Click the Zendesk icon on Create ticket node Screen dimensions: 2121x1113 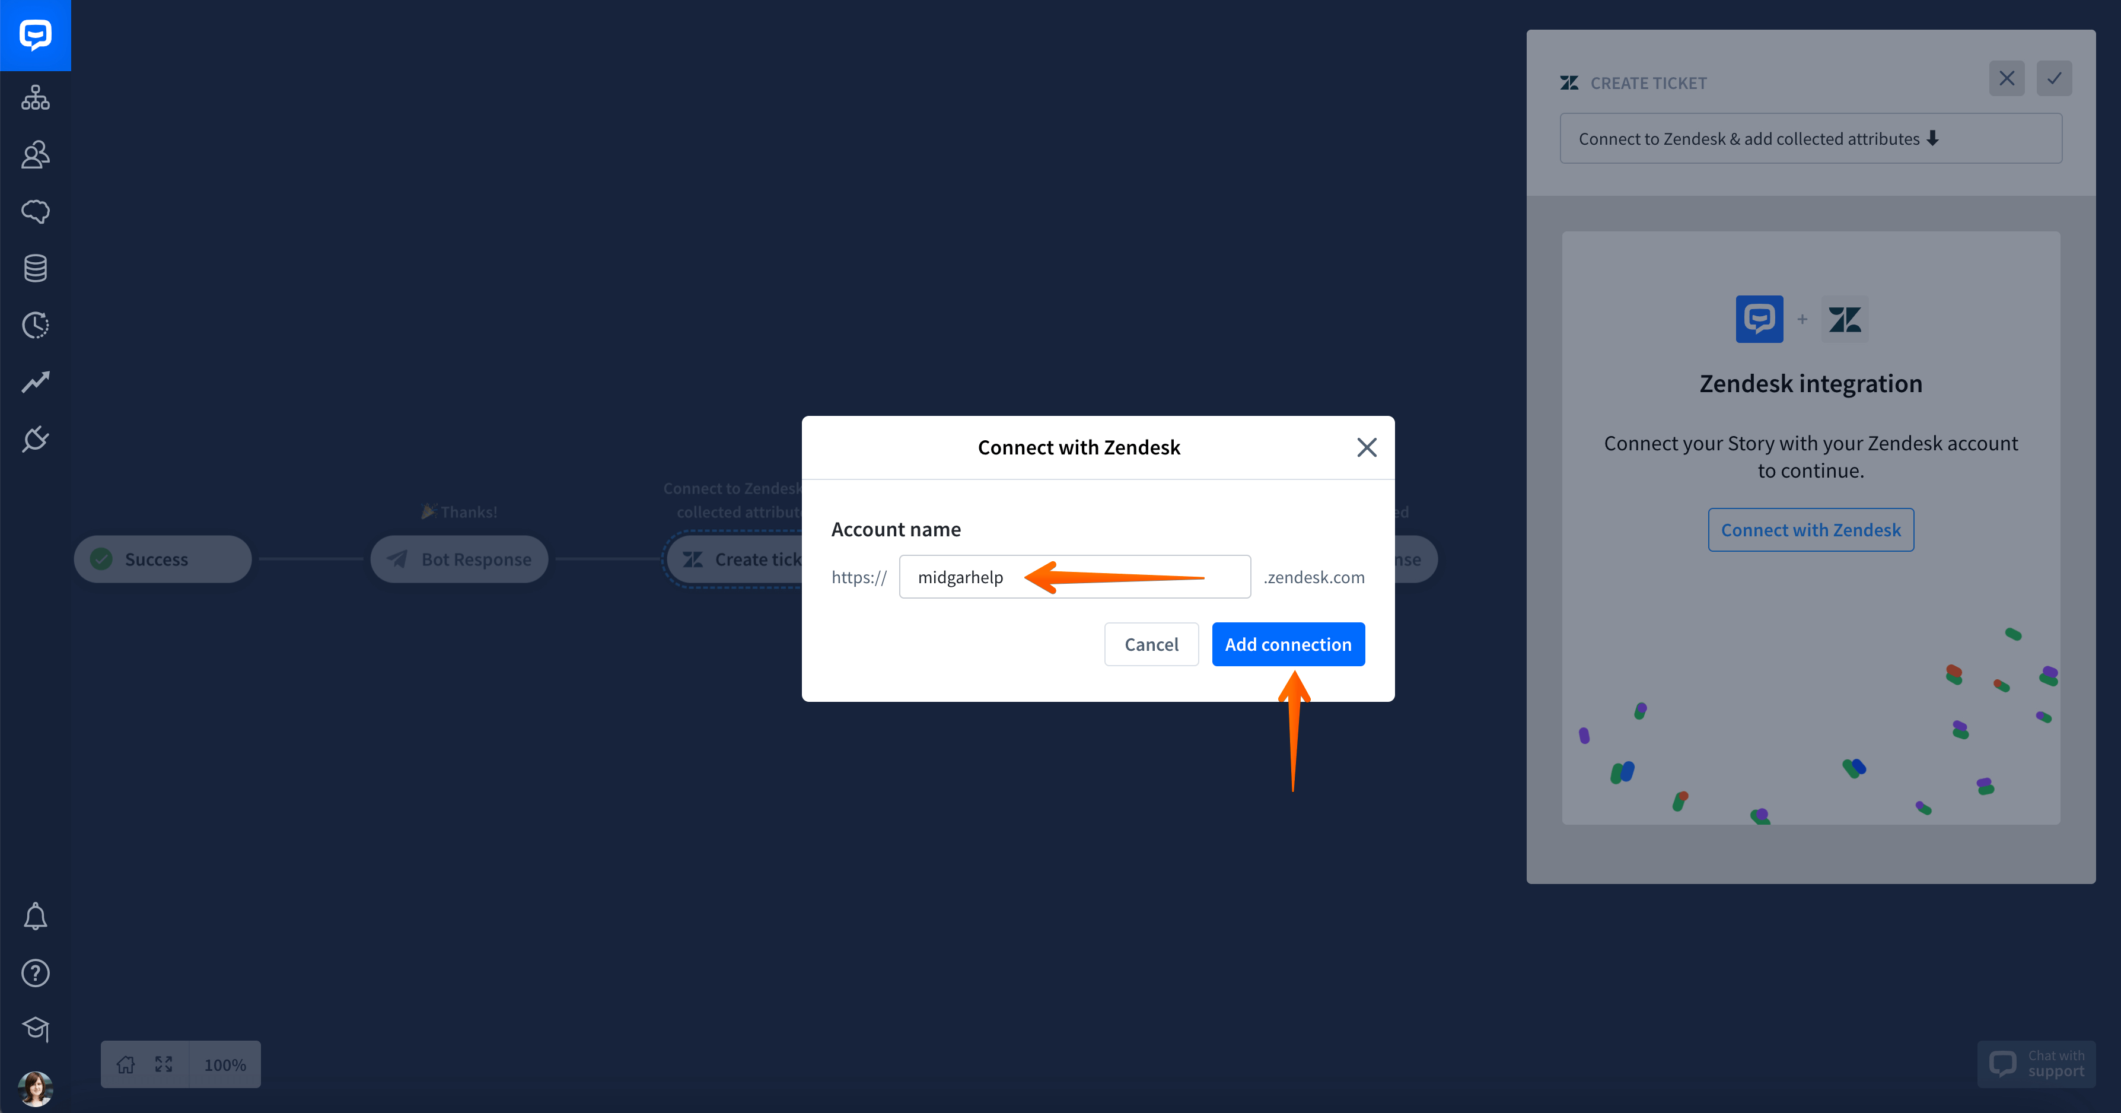point(692,559)
